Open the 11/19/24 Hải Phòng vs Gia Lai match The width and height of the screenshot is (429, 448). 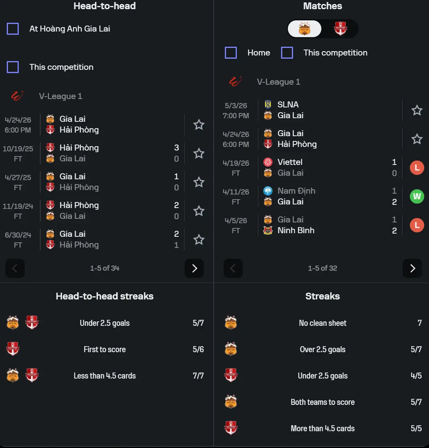pos(112,211)
